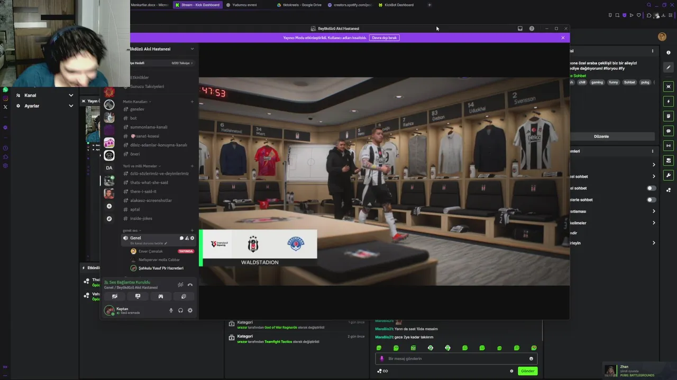Open chat settings panel three-dot menu
The width and height of the screenshot is (677, 380).
(653, 151)
